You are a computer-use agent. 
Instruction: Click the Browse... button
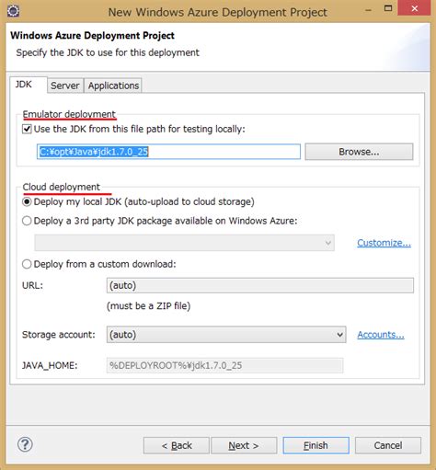click(x=359, y=152)
